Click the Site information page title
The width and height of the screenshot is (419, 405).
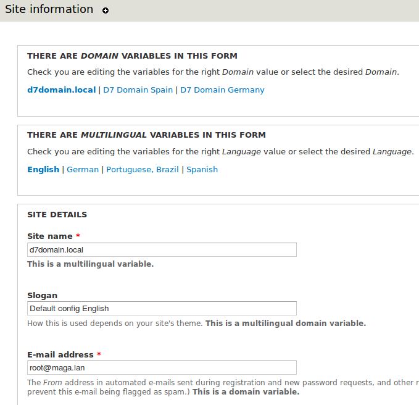coord(49,9)
